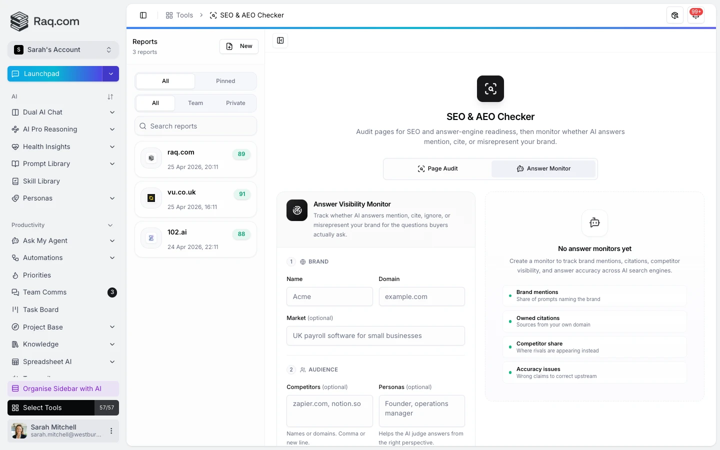Switch to the Team reports filter
This screenshot has width=720, height=450.
pos(195,103)
